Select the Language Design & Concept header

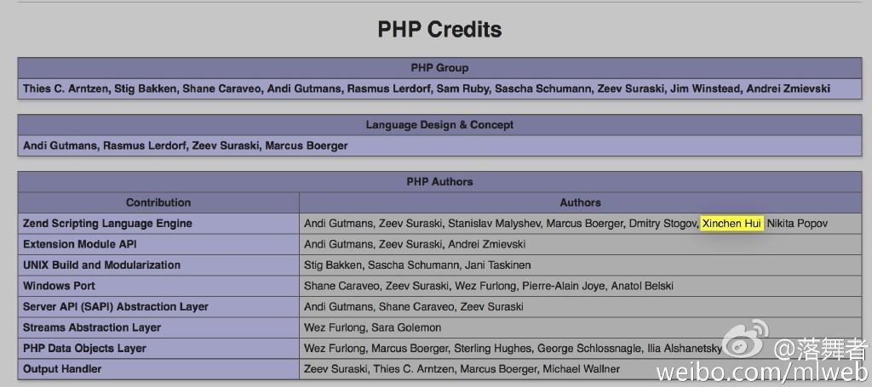pyautogui.click(x=439, y=125)
